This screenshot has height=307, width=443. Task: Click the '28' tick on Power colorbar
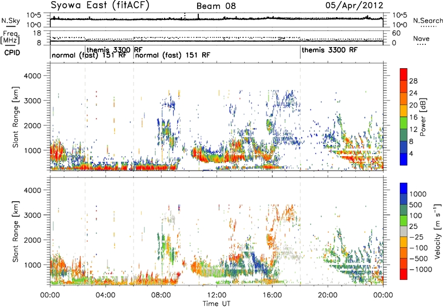[x=413, y=81]
